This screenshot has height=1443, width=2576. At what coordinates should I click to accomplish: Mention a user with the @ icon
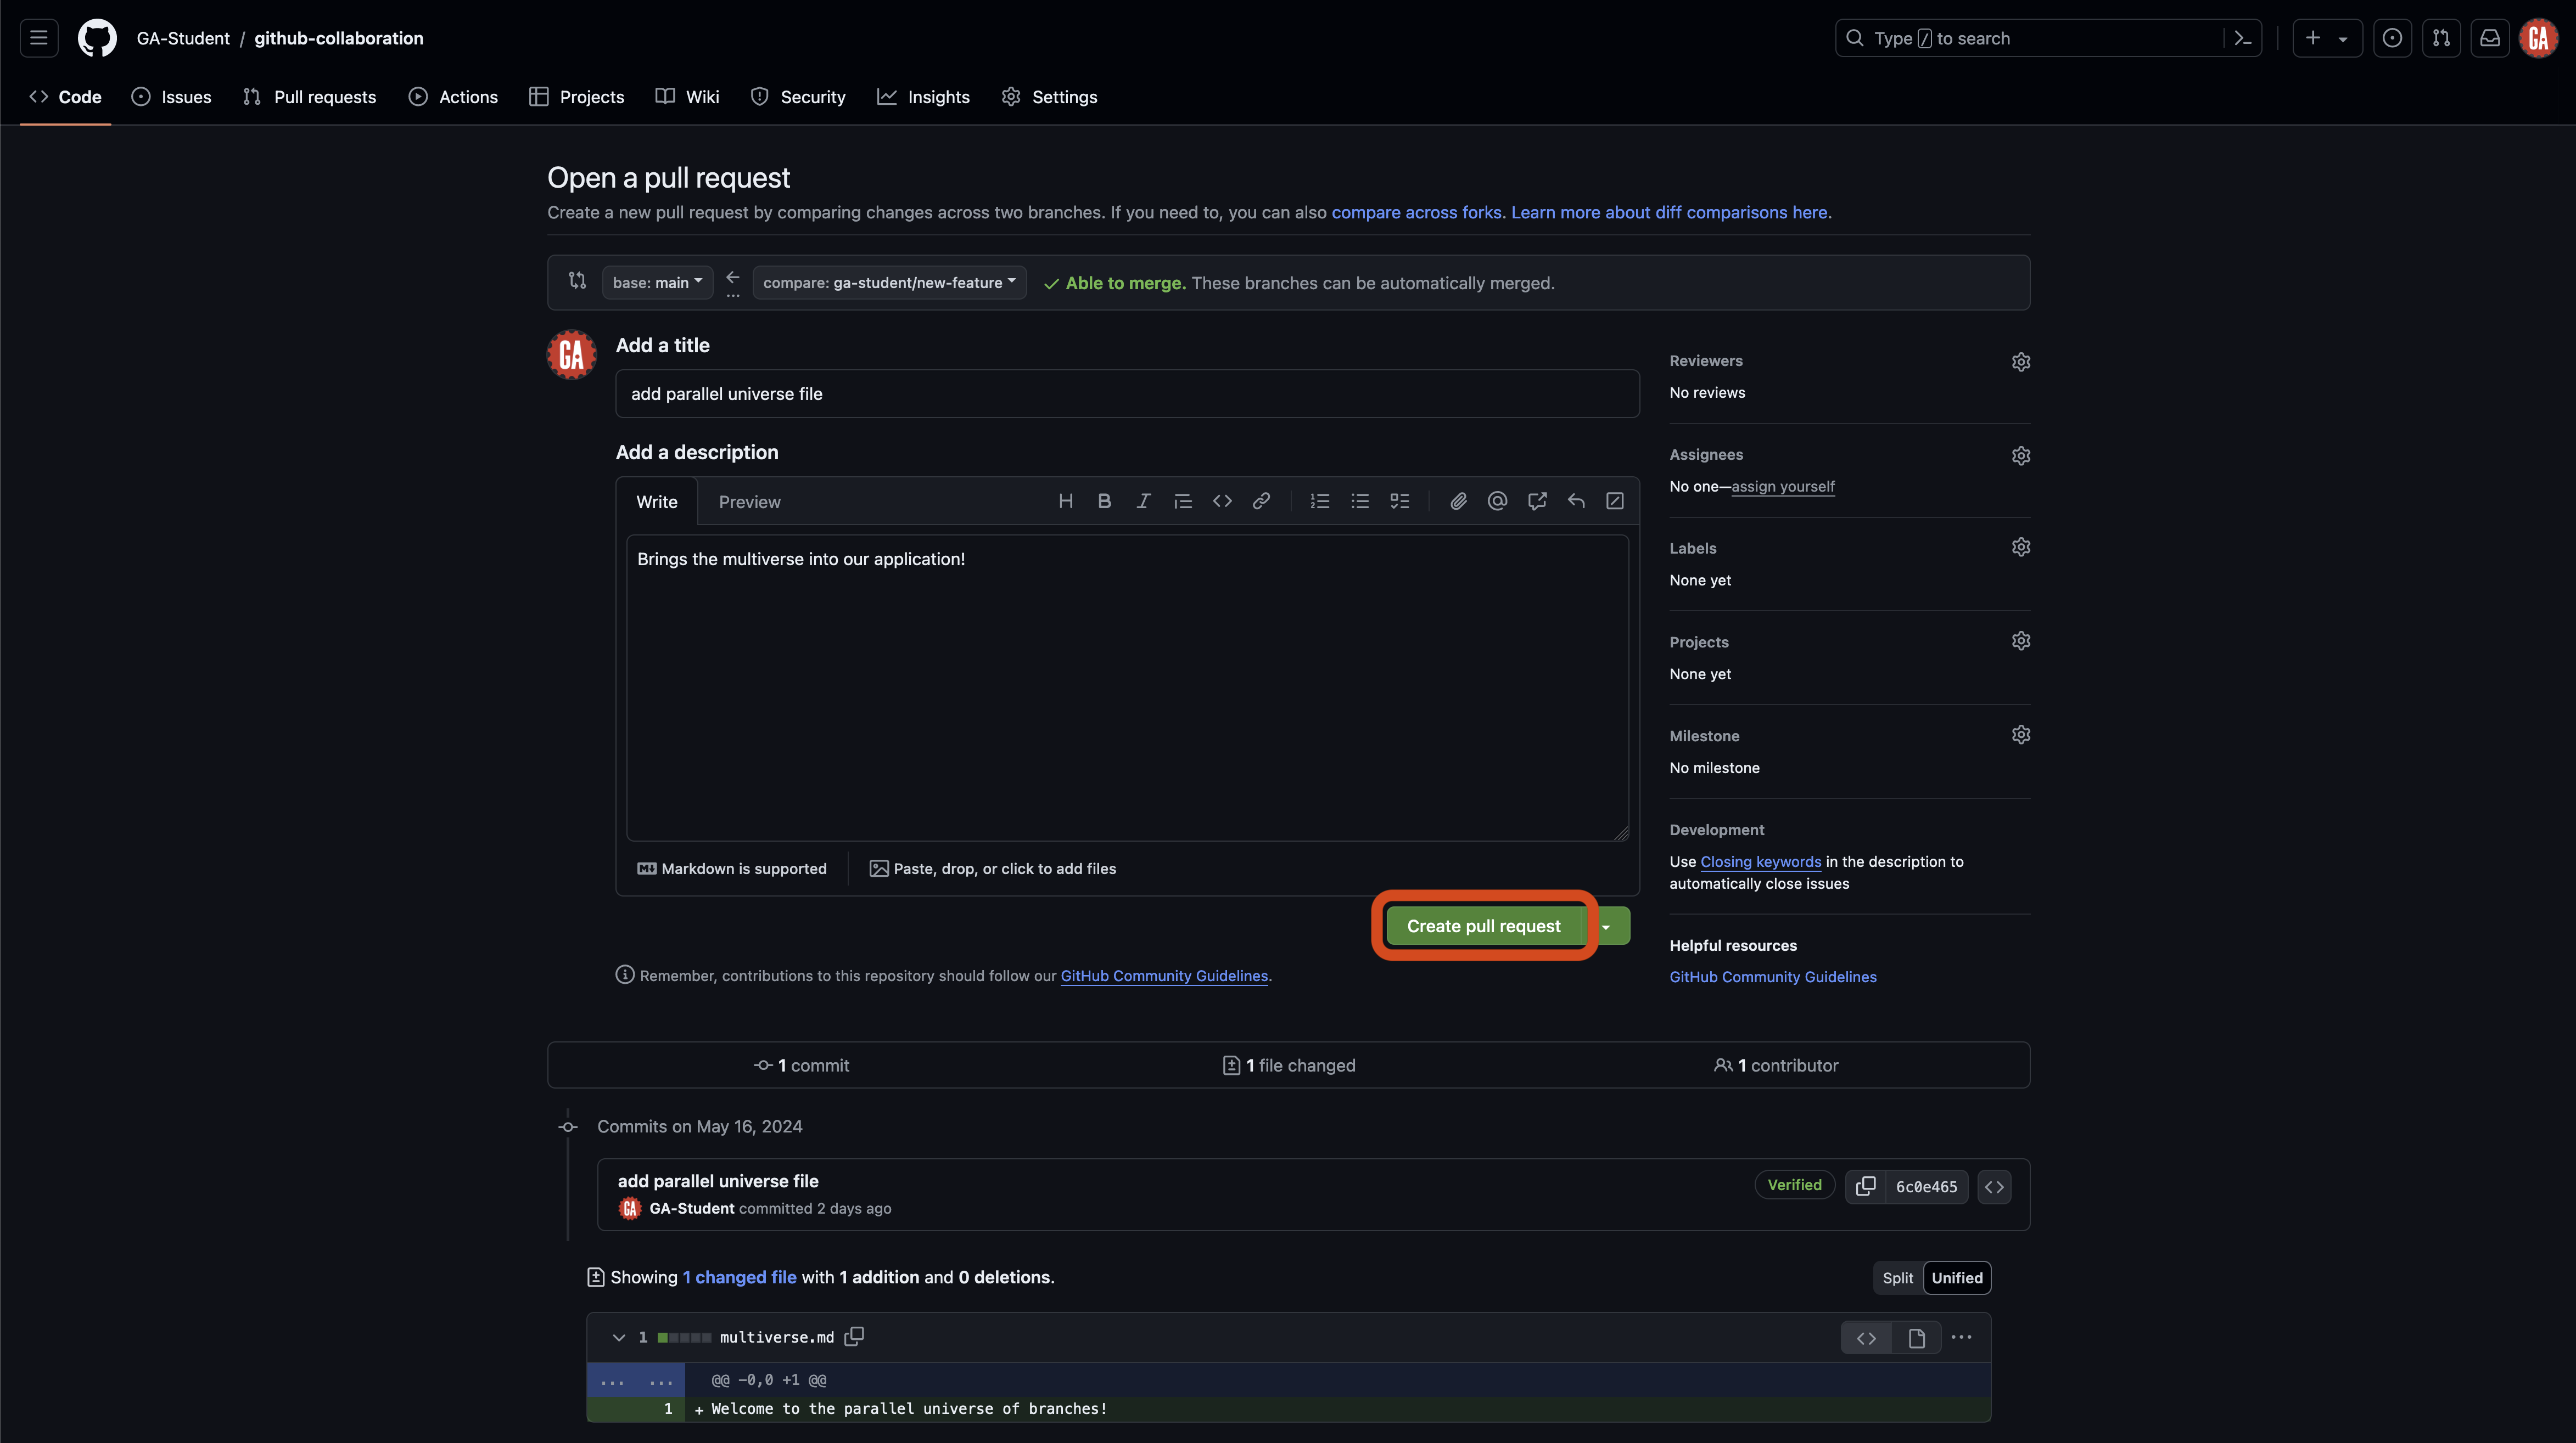click(1497, 500)
